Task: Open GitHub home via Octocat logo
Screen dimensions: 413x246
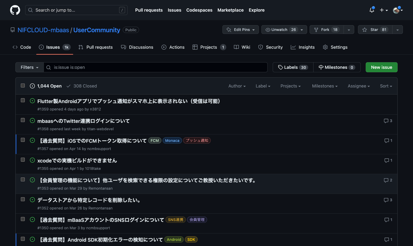Action: tap(15, 10)
